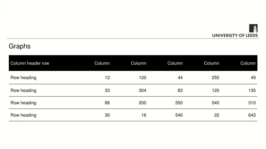Screen dimensions: 266x149
Task: Click the cell with value 135
Action: click(252, 91)
